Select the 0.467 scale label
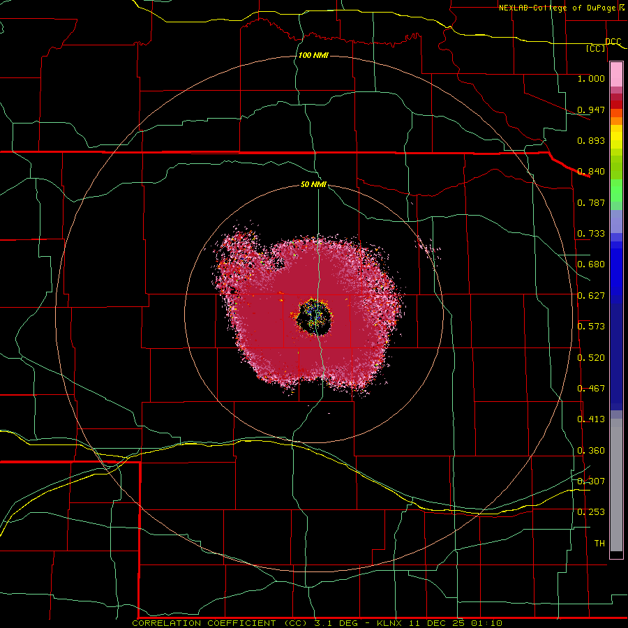This screenshot has width=628, height=628. coord(591,389)
